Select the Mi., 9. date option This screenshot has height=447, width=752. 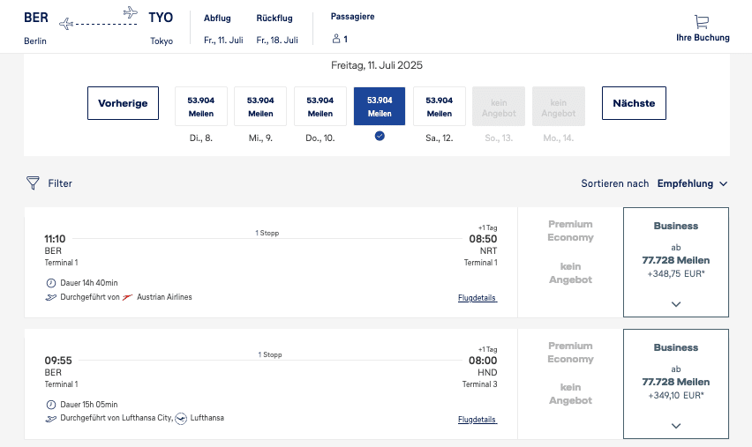click(260, 107)
